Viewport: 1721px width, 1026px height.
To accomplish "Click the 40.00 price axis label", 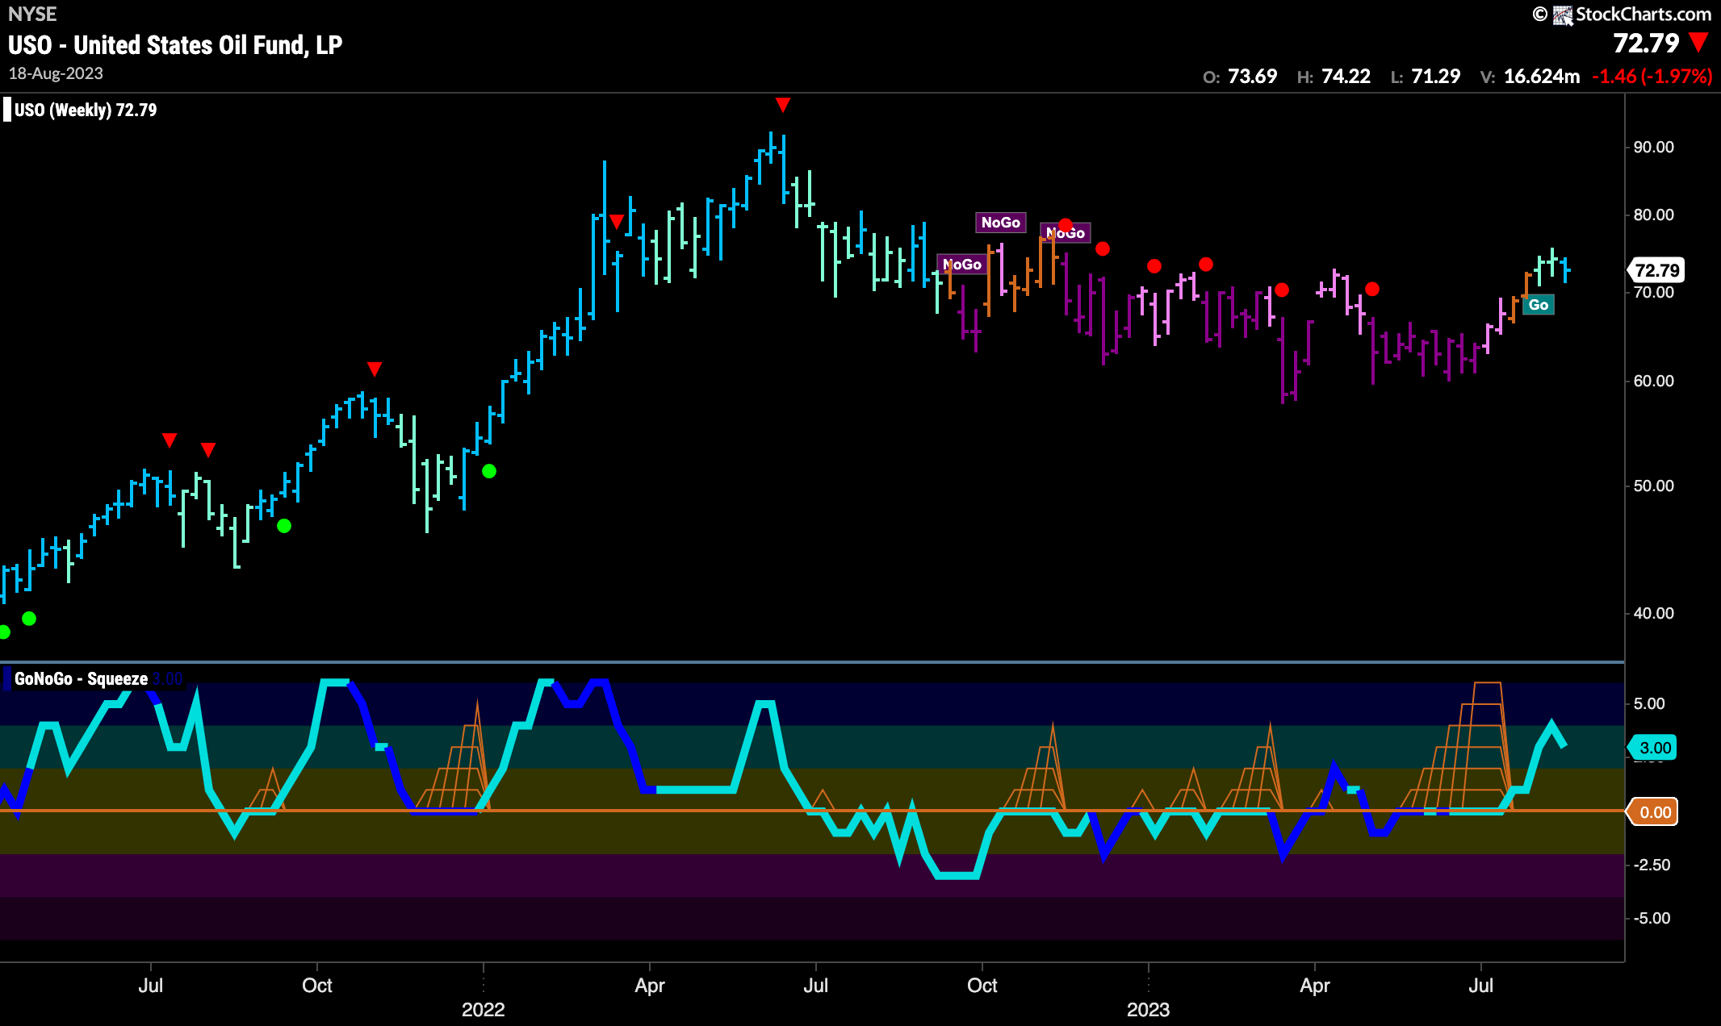I will [x=1653, y=614].
